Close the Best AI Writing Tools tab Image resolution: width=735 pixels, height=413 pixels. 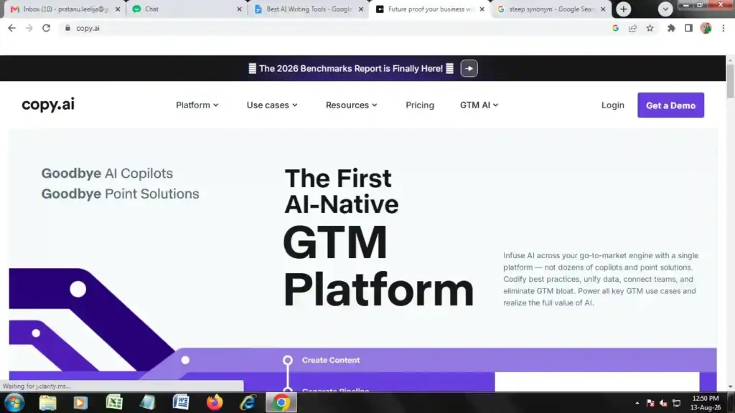[360, 9]
